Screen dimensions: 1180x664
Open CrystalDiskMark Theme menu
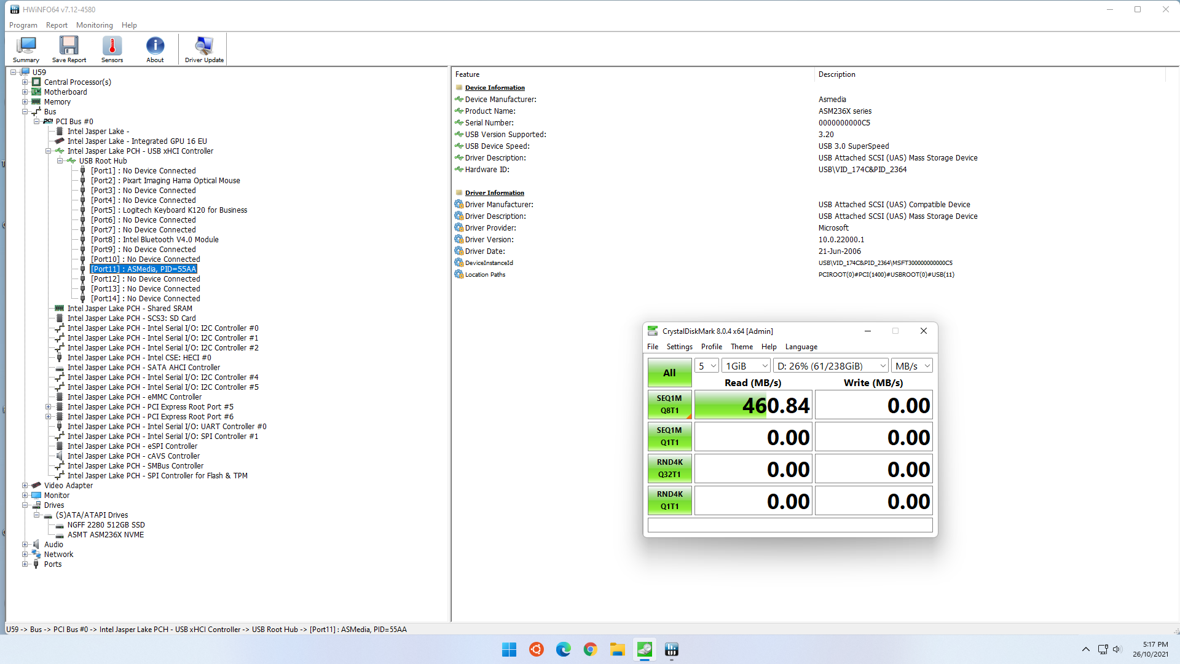coord(742,347)
